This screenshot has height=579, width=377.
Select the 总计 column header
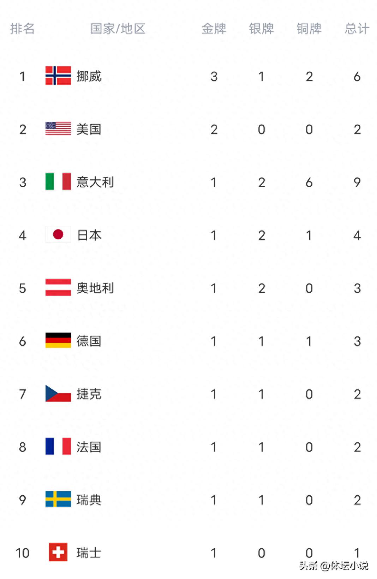click(x=357, y=29)
